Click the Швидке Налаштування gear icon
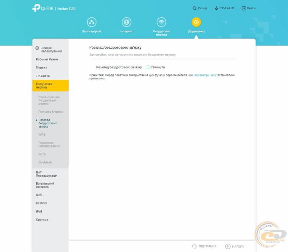Image resolution: width=288 pixels, height=252 pixels. tap(37, 48)
